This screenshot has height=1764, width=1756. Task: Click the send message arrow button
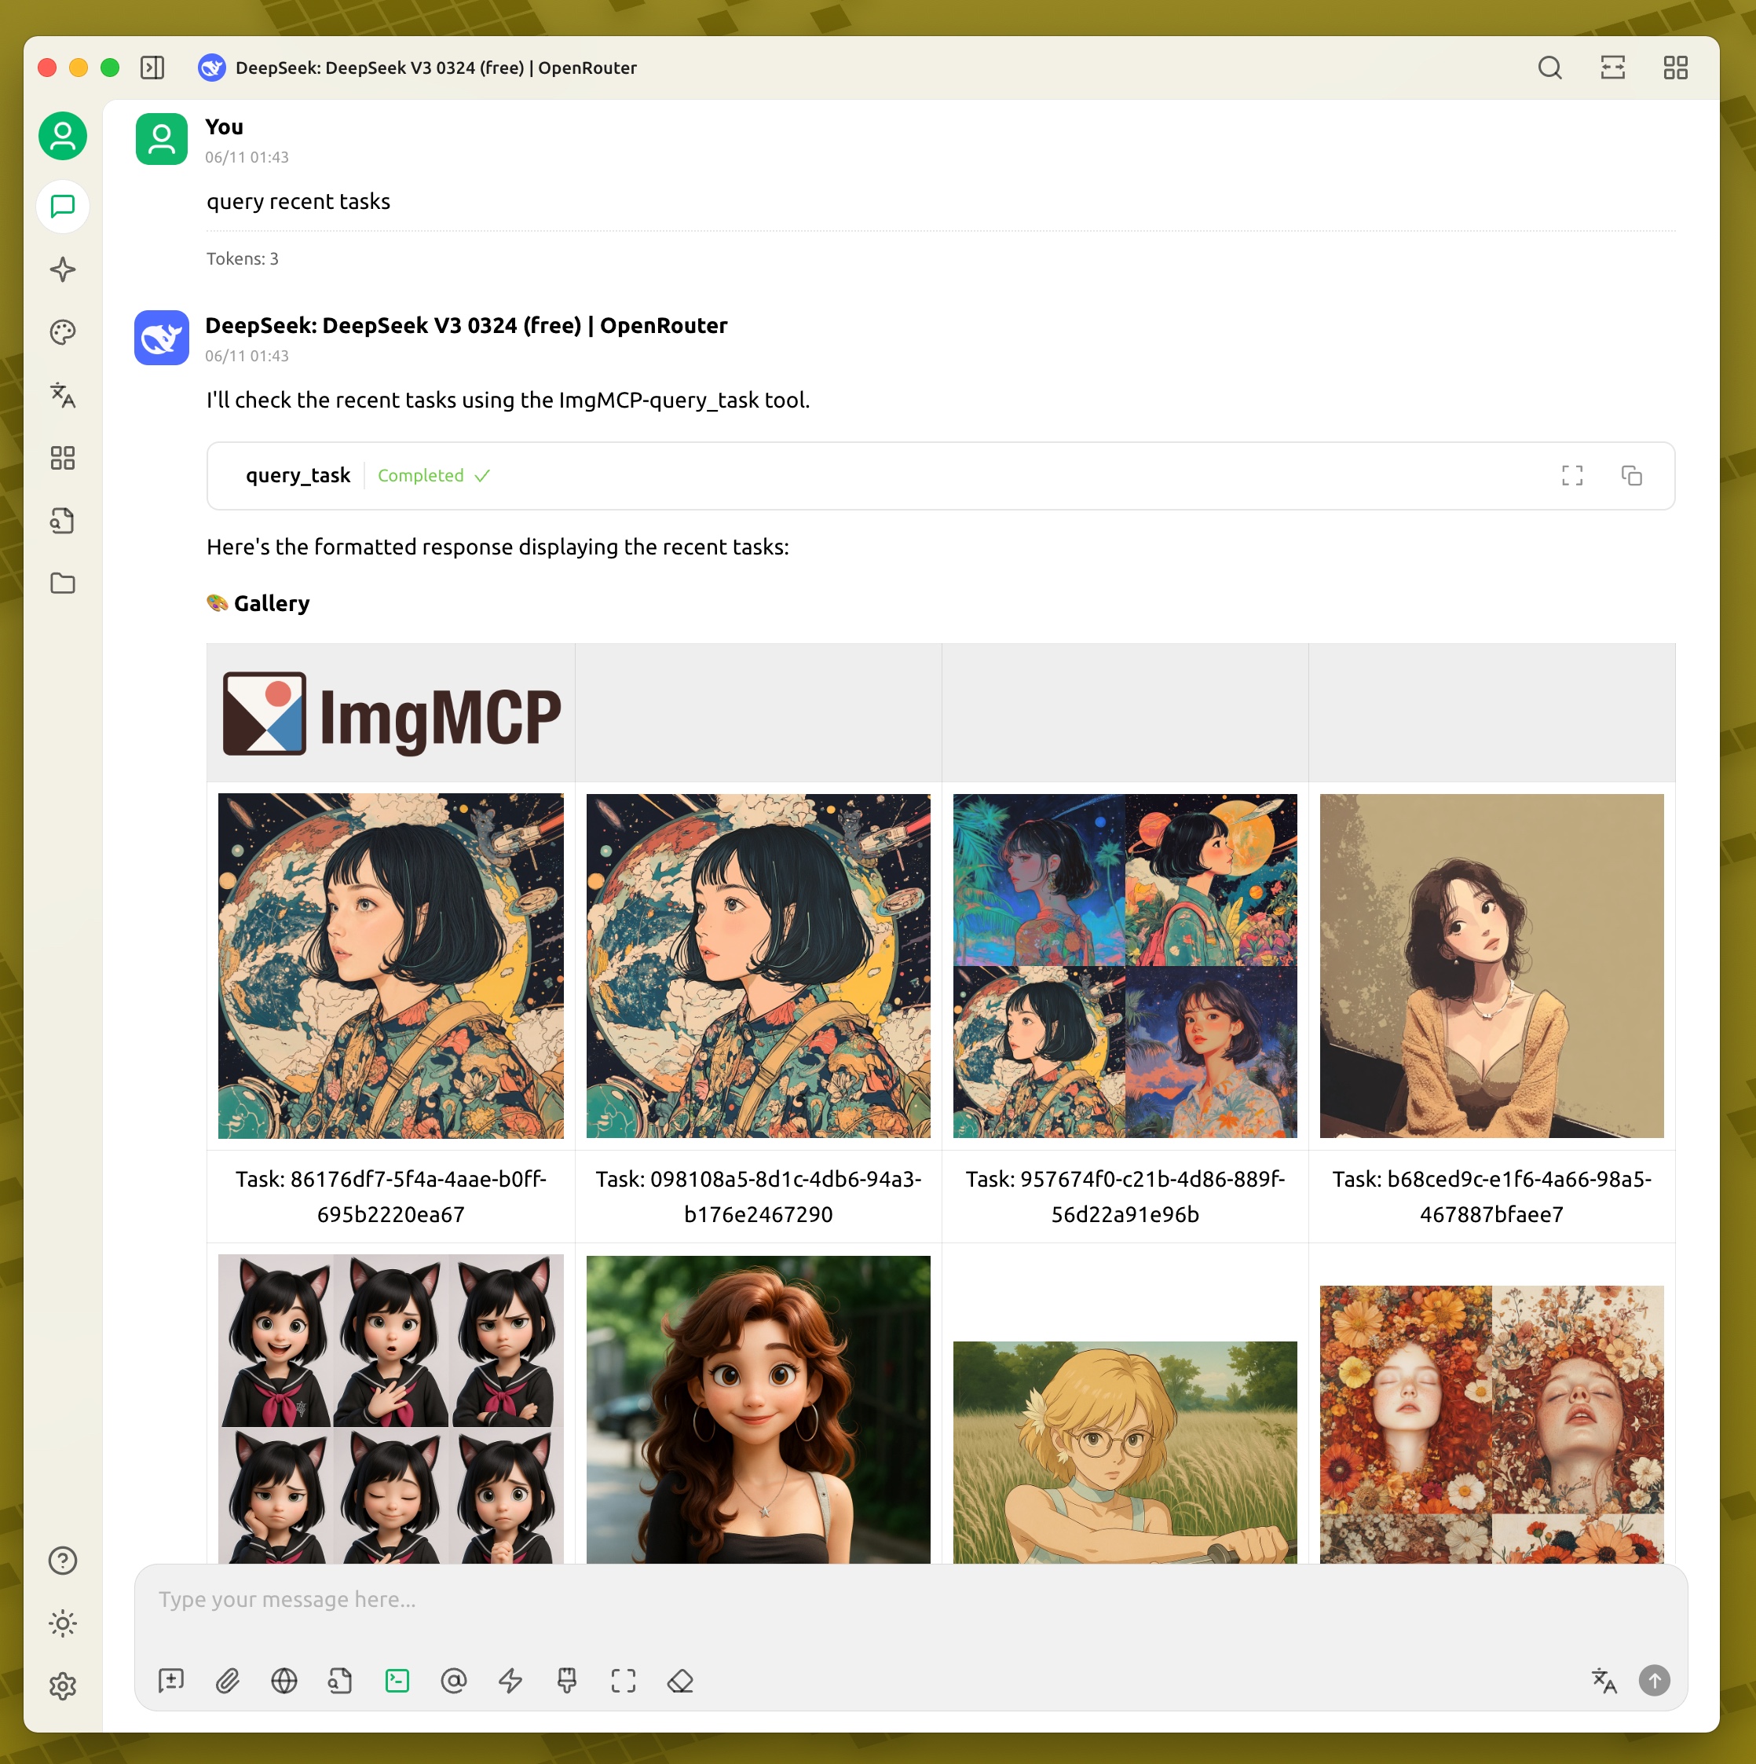1655,1681
